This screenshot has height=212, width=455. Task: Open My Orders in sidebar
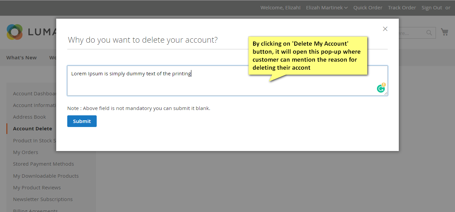click(x=25, y=152)
